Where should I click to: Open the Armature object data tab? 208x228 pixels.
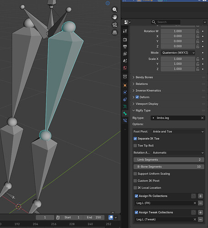125,106
